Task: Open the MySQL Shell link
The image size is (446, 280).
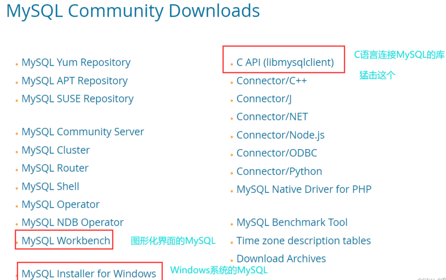Action: point(50,187)
